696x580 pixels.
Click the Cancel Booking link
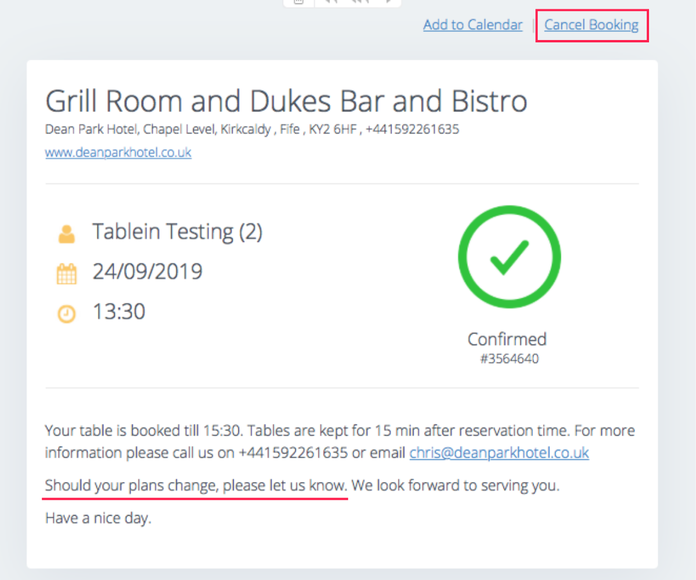(x=591, y=26)
